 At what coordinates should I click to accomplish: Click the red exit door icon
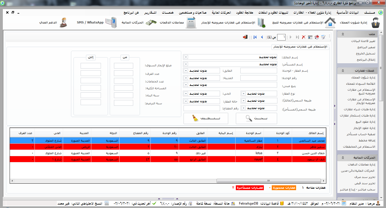[245, 37]
